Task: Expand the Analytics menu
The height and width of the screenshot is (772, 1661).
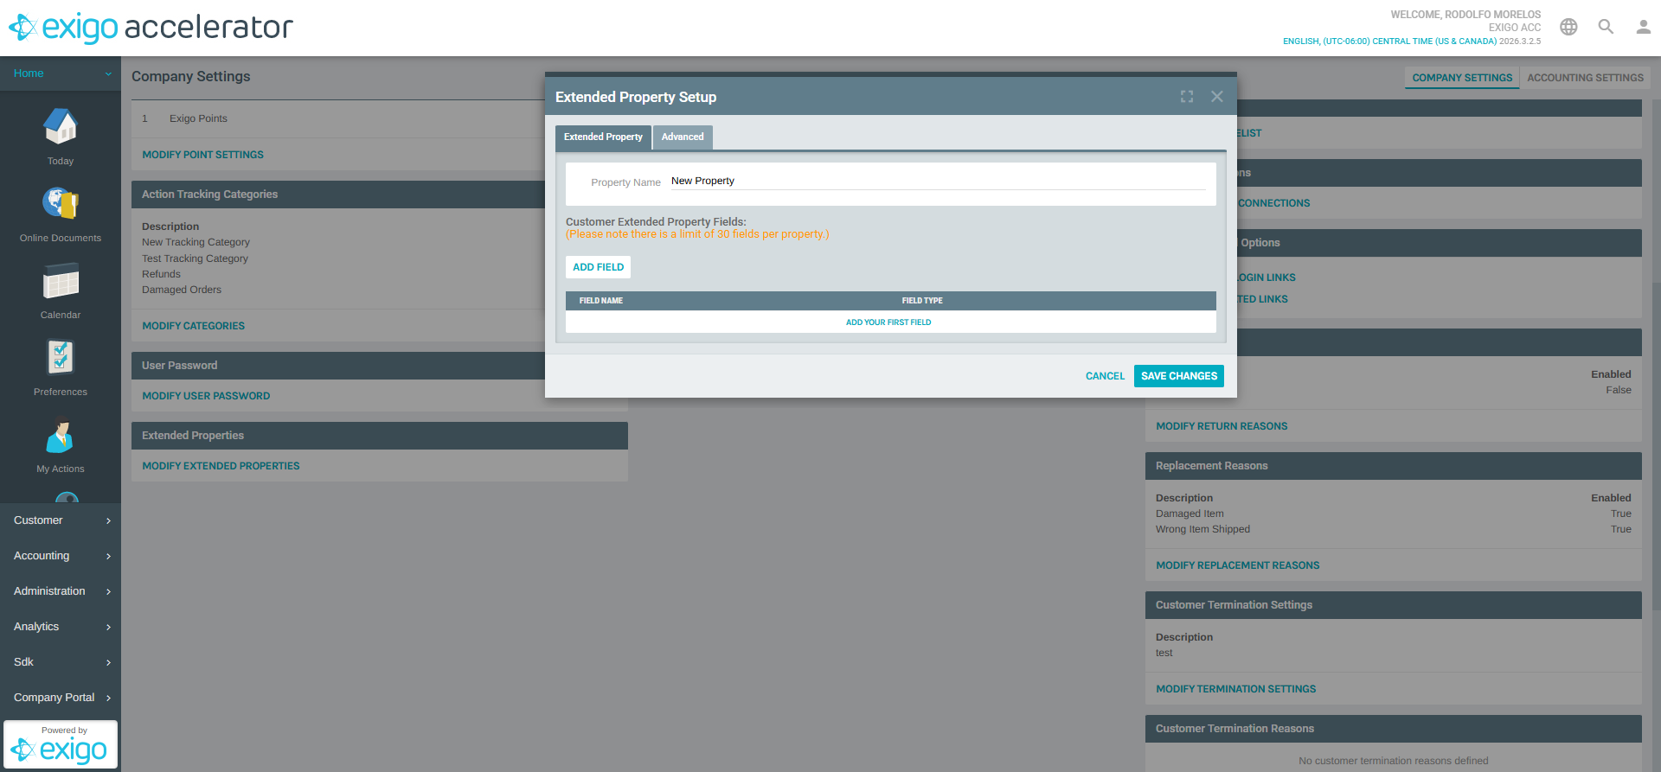Action: click(x=61, y=627)
